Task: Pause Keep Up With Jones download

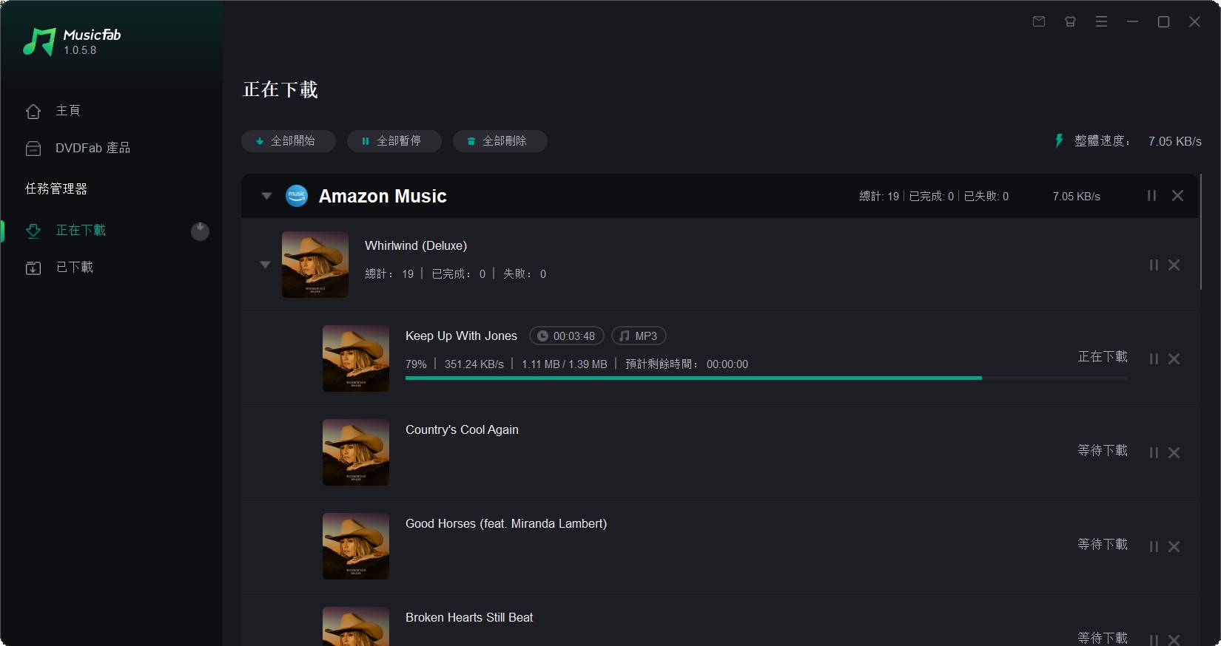Action: click(1154, 358)
